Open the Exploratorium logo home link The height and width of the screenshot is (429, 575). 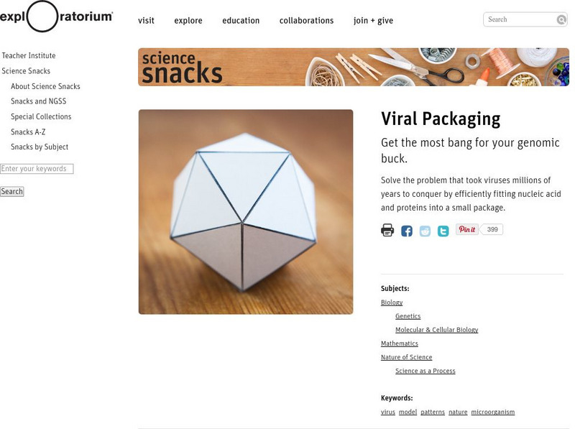(56, 17)
